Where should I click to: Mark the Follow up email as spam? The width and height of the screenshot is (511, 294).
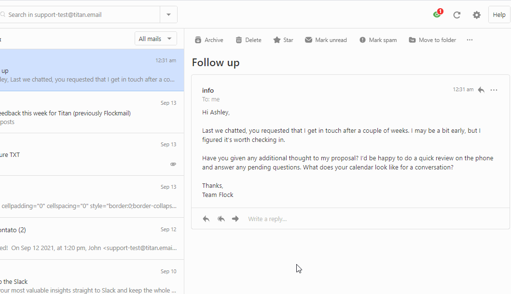[378, 40]
